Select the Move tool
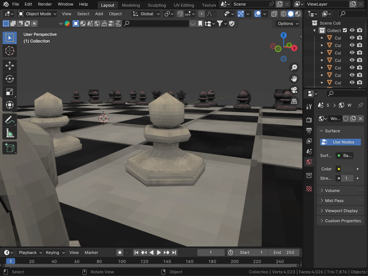 [x=10, y=66]
